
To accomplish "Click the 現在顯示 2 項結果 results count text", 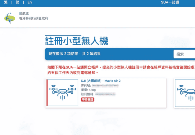I will (74, 54).
